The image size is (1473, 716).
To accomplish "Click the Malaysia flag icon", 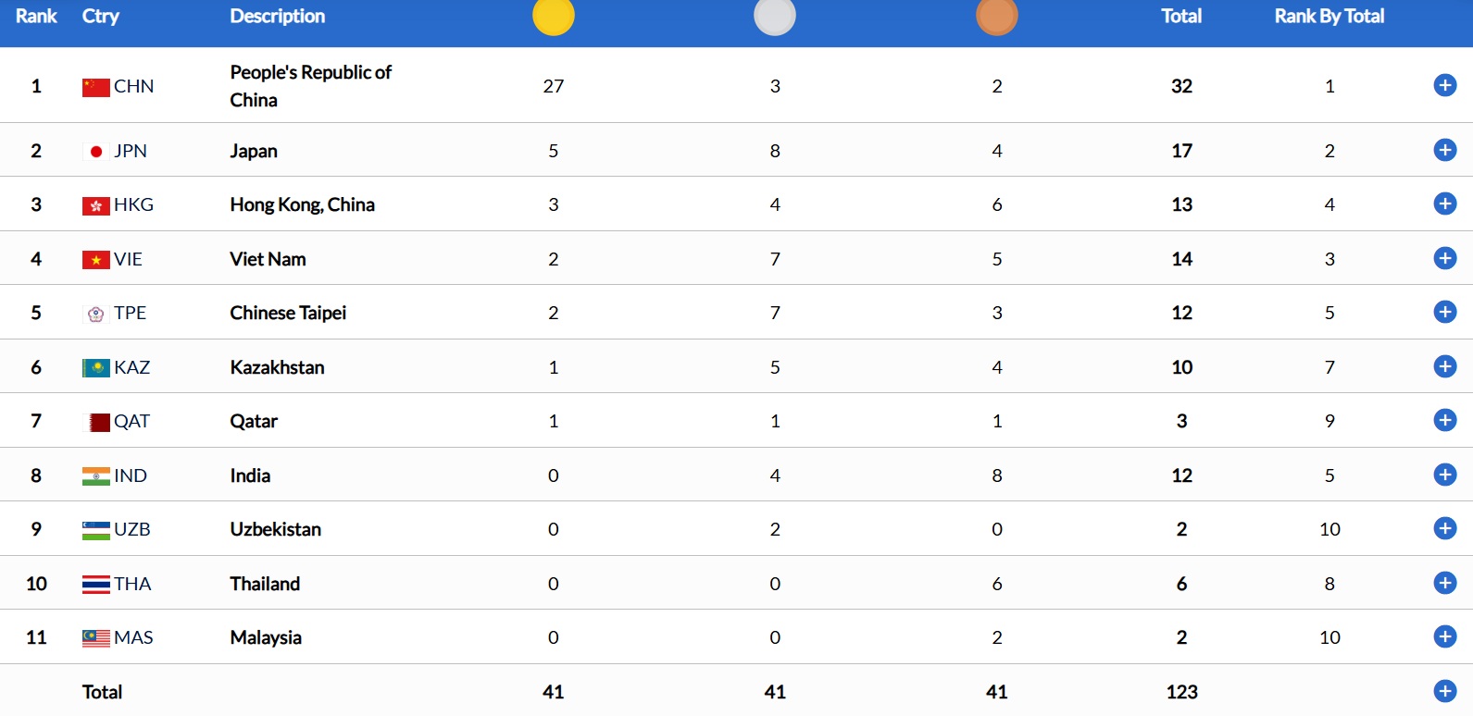I will [96, 638].
